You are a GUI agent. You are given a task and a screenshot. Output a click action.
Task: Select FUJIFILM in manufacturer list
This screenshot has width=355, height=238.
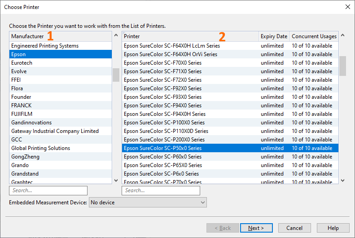(22, 114)
